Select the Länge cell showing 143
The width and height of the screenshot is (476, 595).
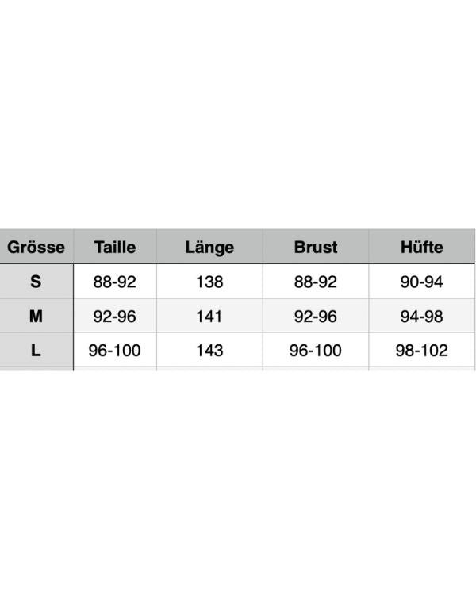tap(209, 351)
